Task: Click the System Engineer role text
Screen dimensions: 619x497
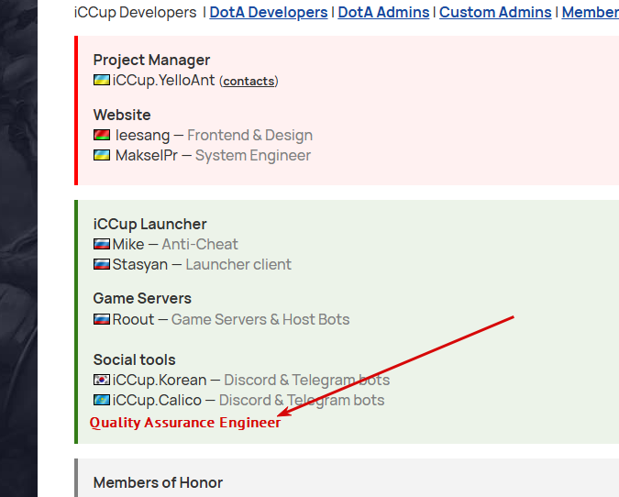Action: pos(253,156)
